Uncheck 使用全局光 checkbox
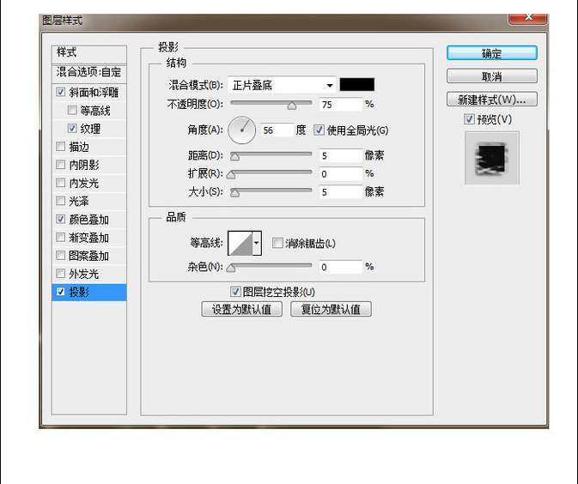Image resolution: width=578 pixels, height=484 pixels. tap(319, 130)
